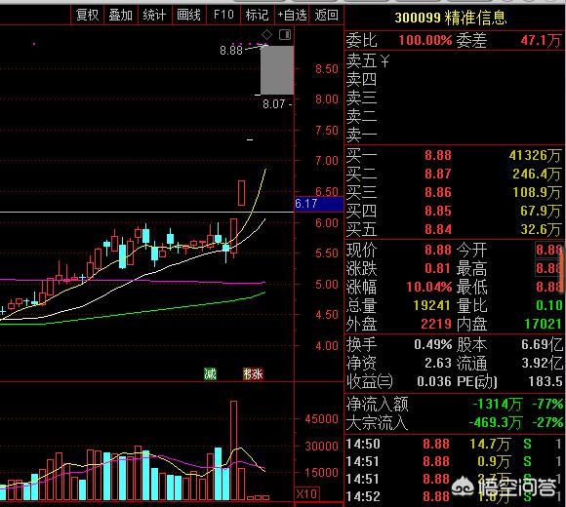The width and height of the screenshot is (566, 507).
Task: Click the tallest red volume bar
Action: pyautogui.click(x=233, y=450)
